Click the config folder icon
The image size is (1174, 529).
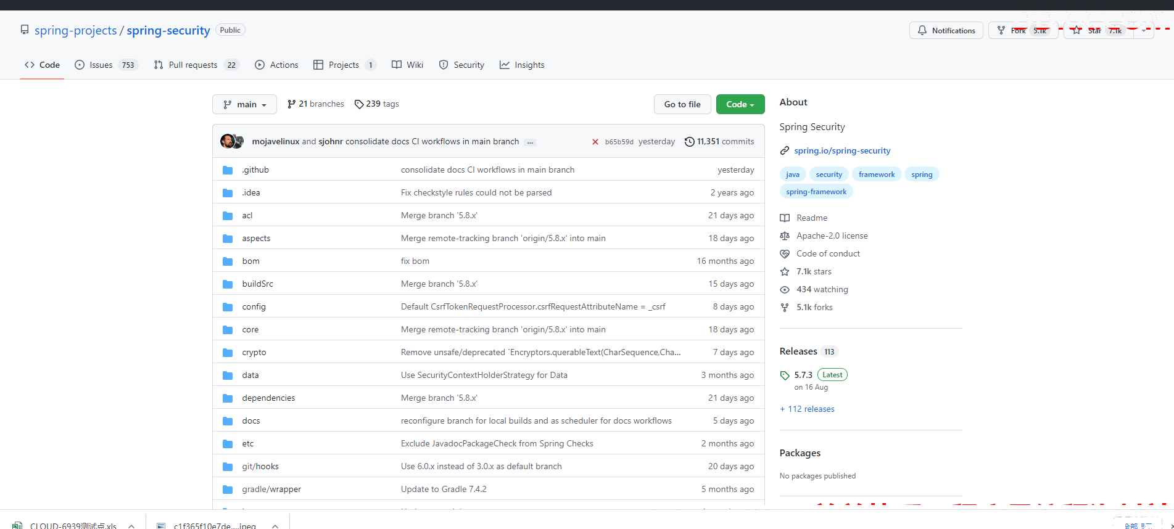click(x=228, y=307)
